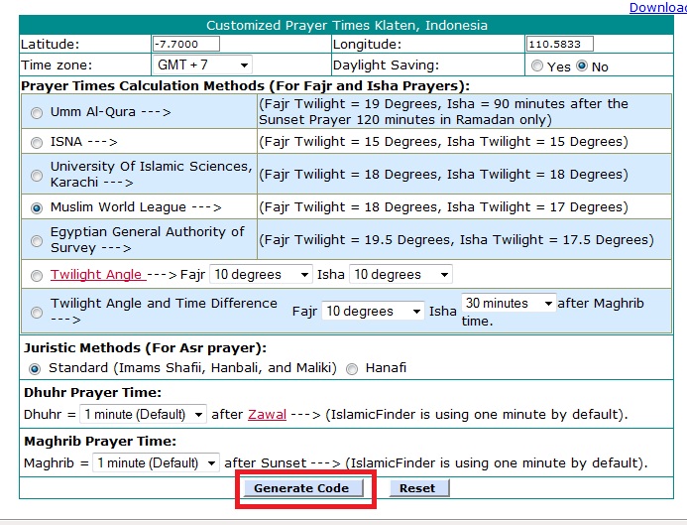Screen dimensions: 687x525
Task: Select Standard juristic method for Asr
Action: click(37, 368)
